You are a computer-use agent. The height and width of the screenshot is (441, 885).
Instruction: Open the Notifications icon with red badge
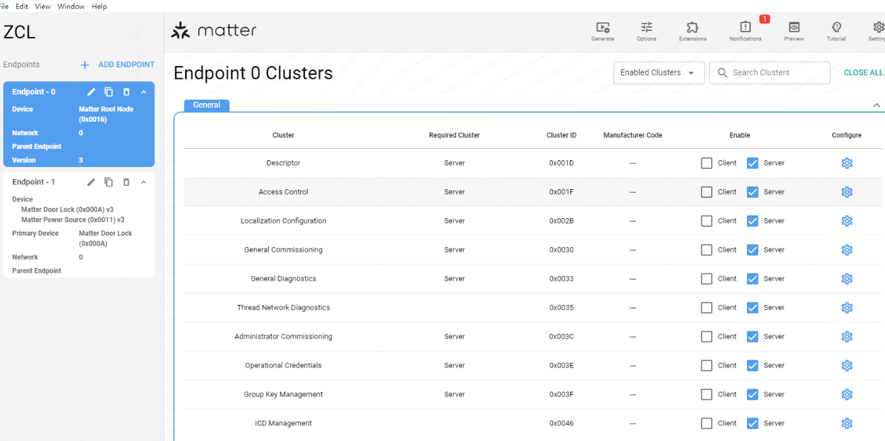click(x=746, y=28)
